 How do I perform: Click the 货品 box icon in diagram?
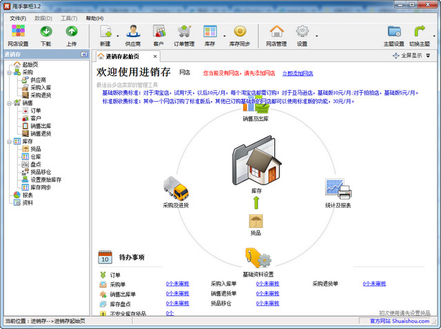(256, 221)
